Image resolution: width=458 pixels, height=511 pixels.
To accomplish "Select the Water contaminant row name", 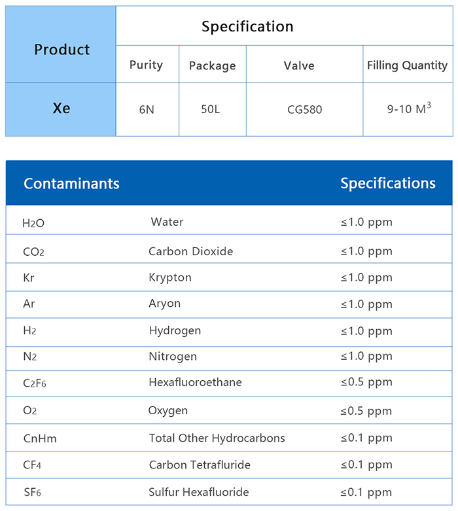I will 167,222.
